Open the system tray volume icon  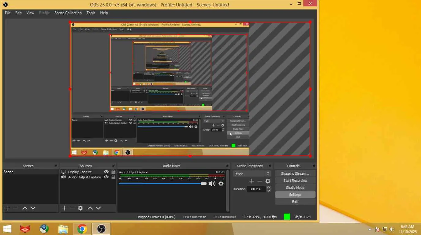pyautogui.click(x=392, y=229)
